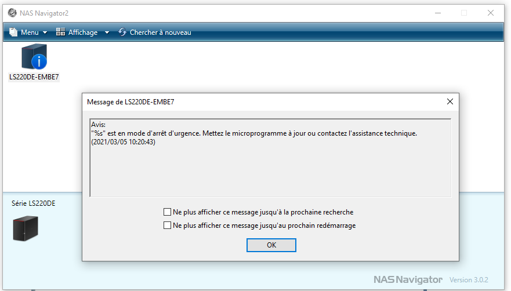
Task: Click the blue info badge on NAS icon
Action: click(x=39, y=61)
